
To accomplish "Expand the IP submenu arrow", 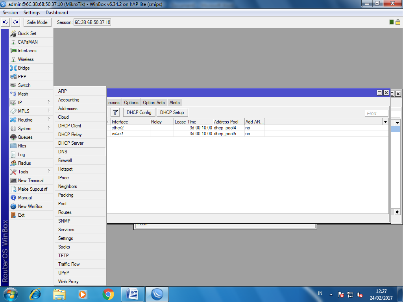I will (48, 102).
